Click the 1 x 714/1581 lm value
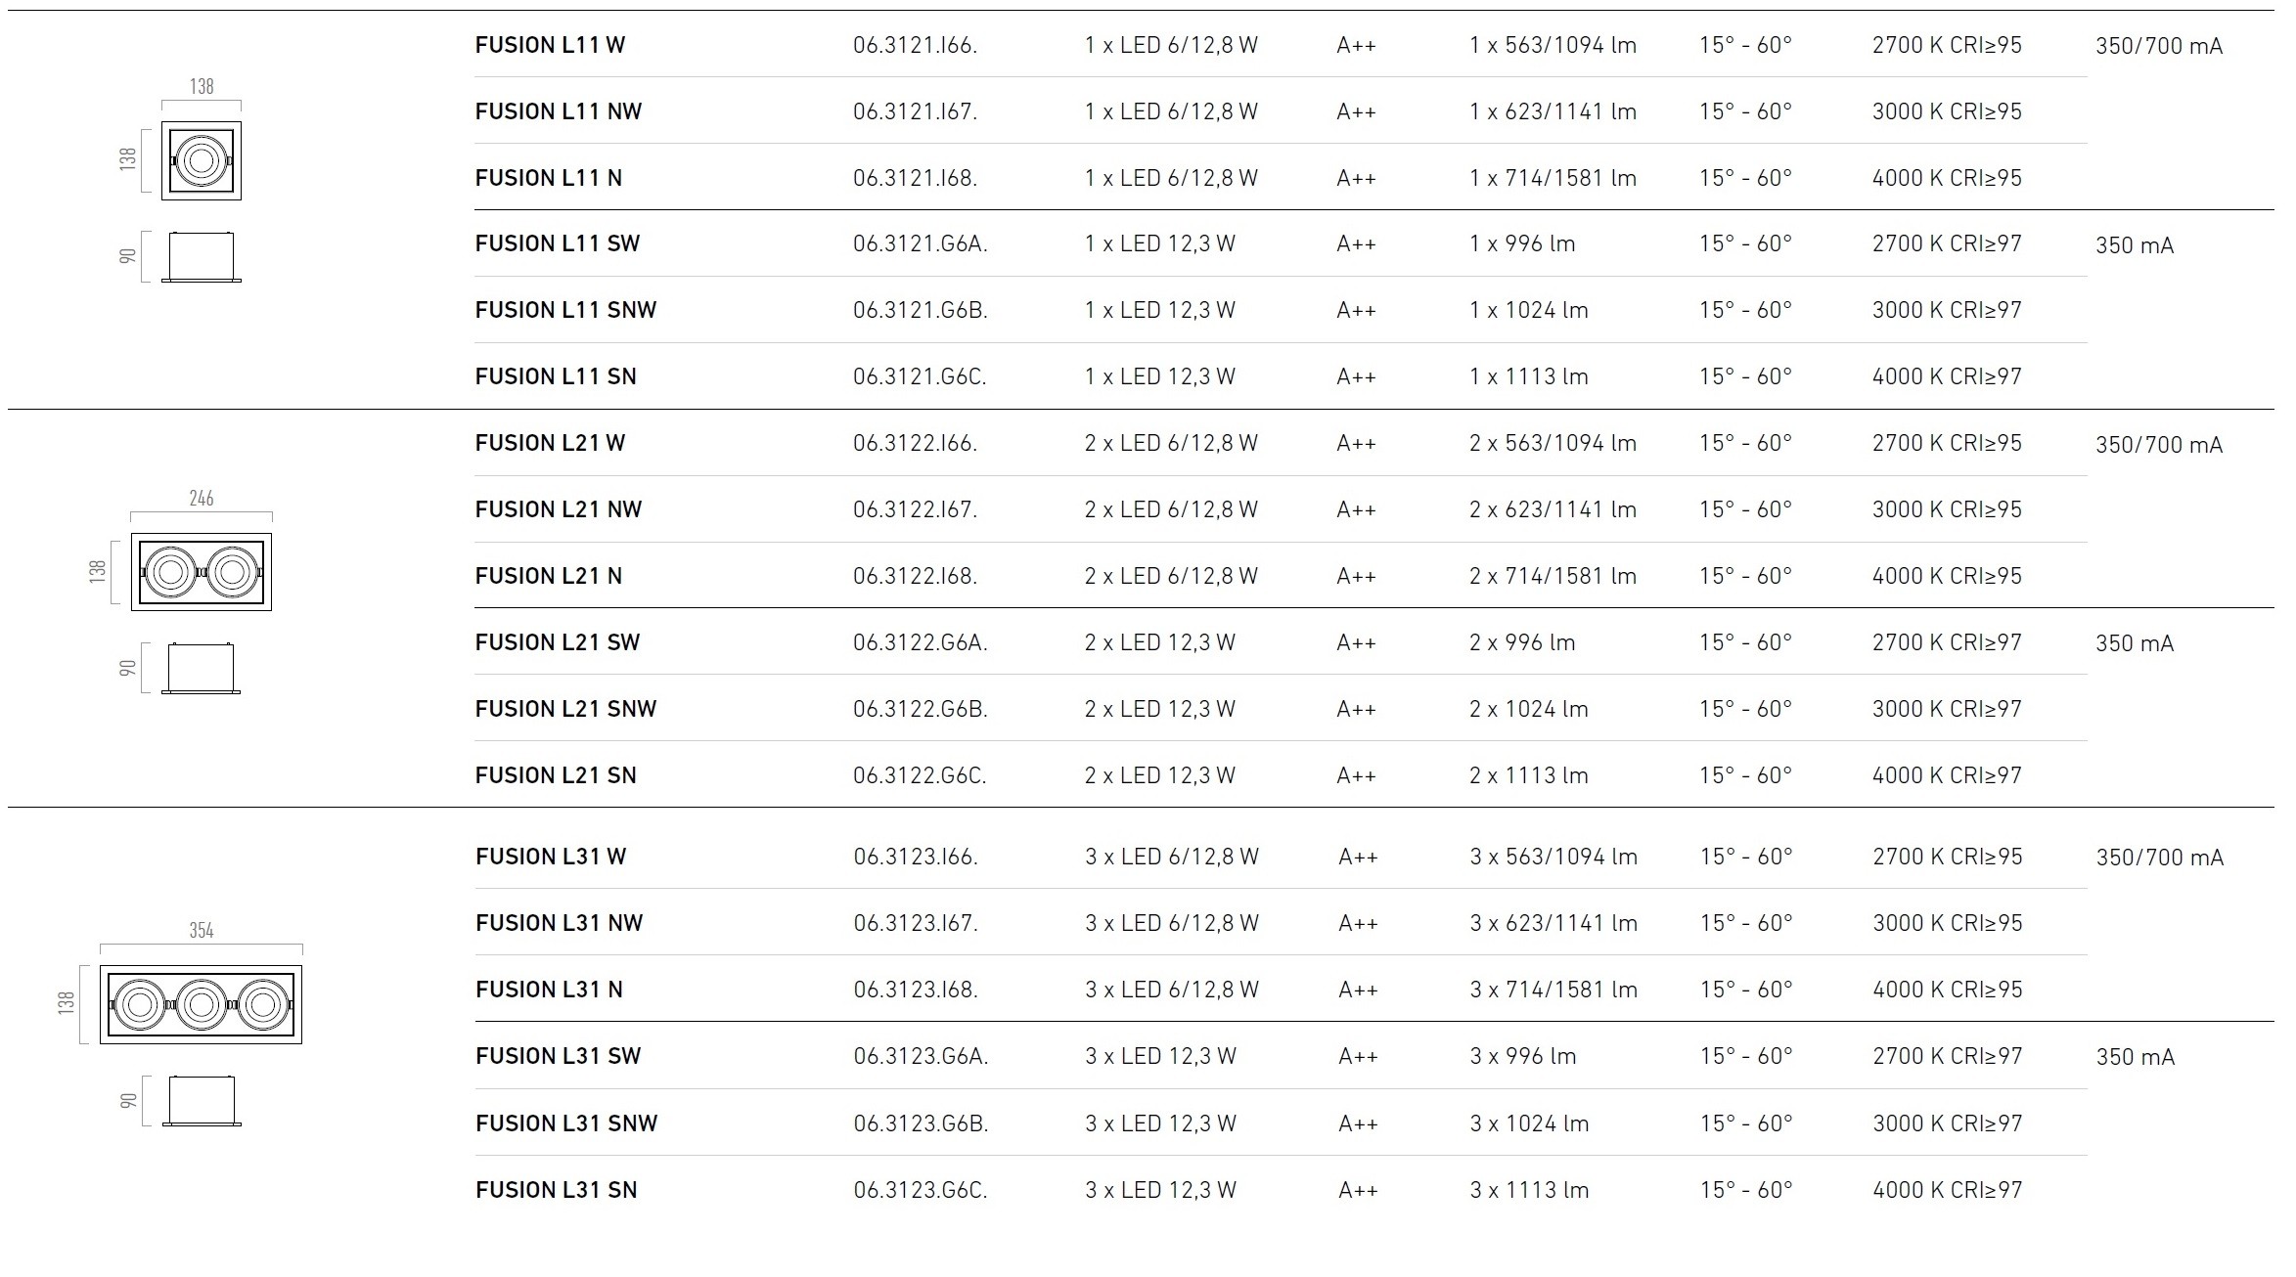Image resolution: width=2296 pixels, height=1277 pixels. 1553,178
